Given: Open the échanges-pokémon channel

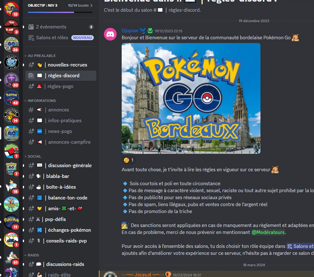Looking at the screenshot, I should pos(61,230).
